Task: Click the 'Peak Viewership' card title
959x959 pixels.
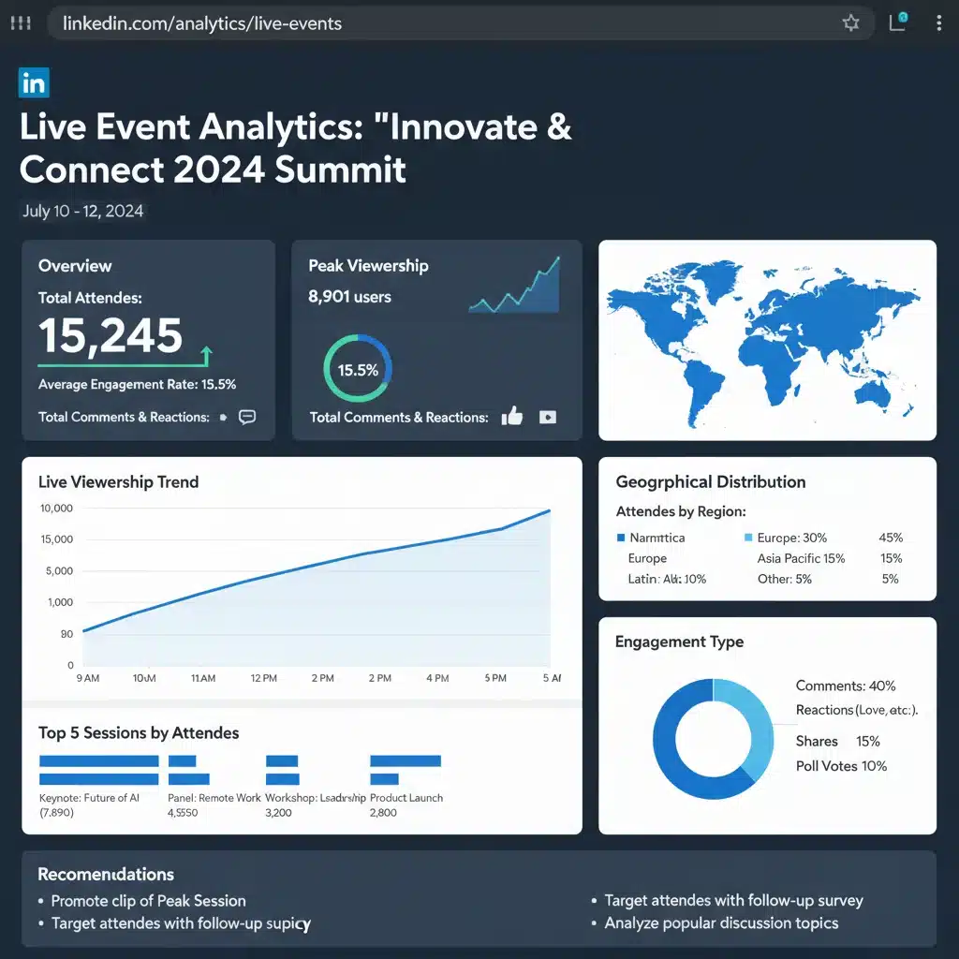Action: coord(368,266)
